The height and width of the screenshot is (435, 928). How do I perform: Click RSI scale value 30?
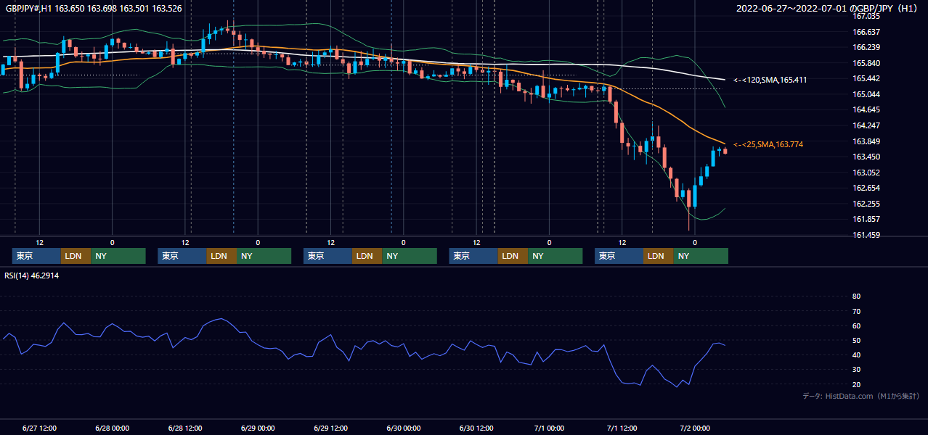(x=856, y=370)
